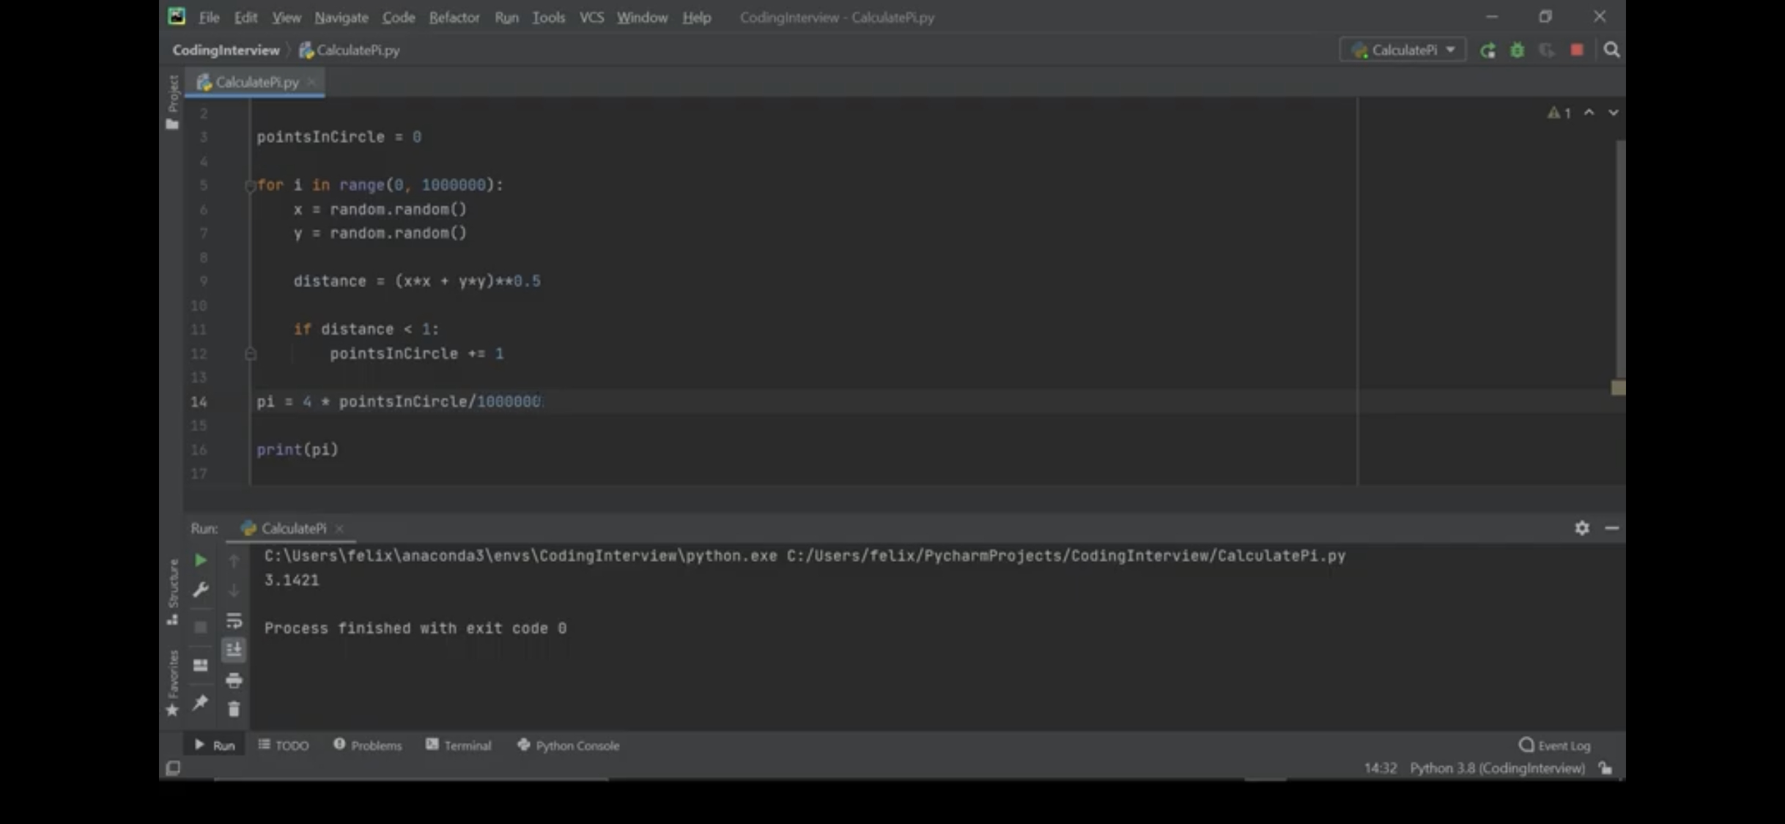Go to previous highlighted error arrow
The image size is (1785, 824).
(x=1589, y=113)
